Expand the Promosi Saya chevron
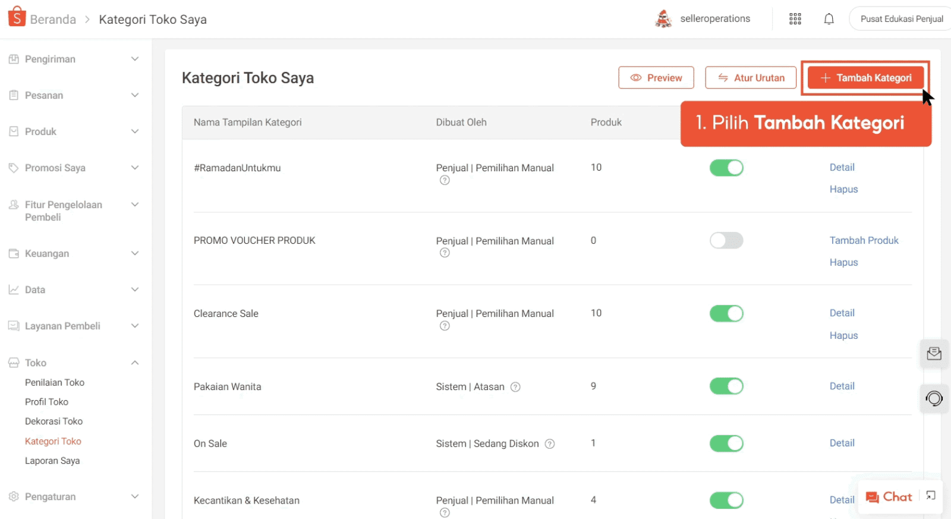The width and height of the screenshot is (951, 519). [x=135, y=168]
